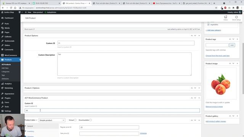
Task: Collapse the Product Options panel toggle
Action: [x=199, y=36]
